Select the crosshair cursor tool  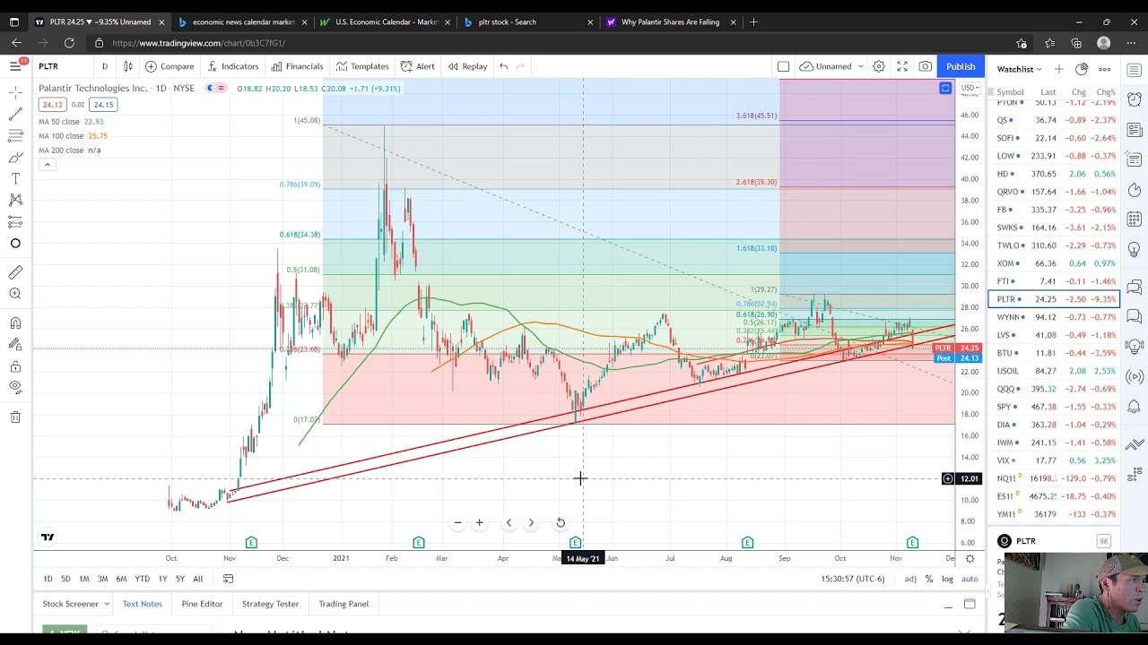click(x=15, y=92)
